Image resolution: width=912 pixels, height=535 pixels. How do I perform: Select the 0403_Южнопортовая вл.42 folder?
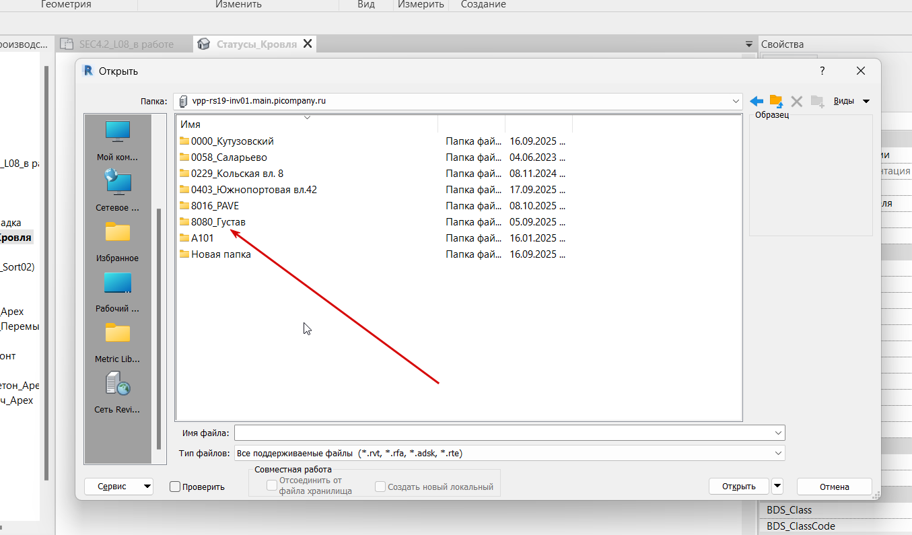(x=254, y=190)
